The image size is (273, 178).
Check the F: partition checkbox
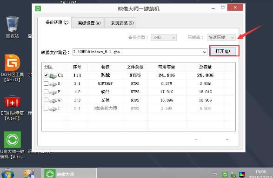[46, 92]
